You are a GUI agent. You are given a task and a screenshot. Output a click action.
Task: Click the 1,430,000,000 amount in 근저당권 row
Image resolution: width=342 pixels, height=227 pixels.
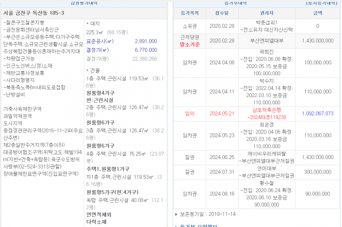point(318,41)
